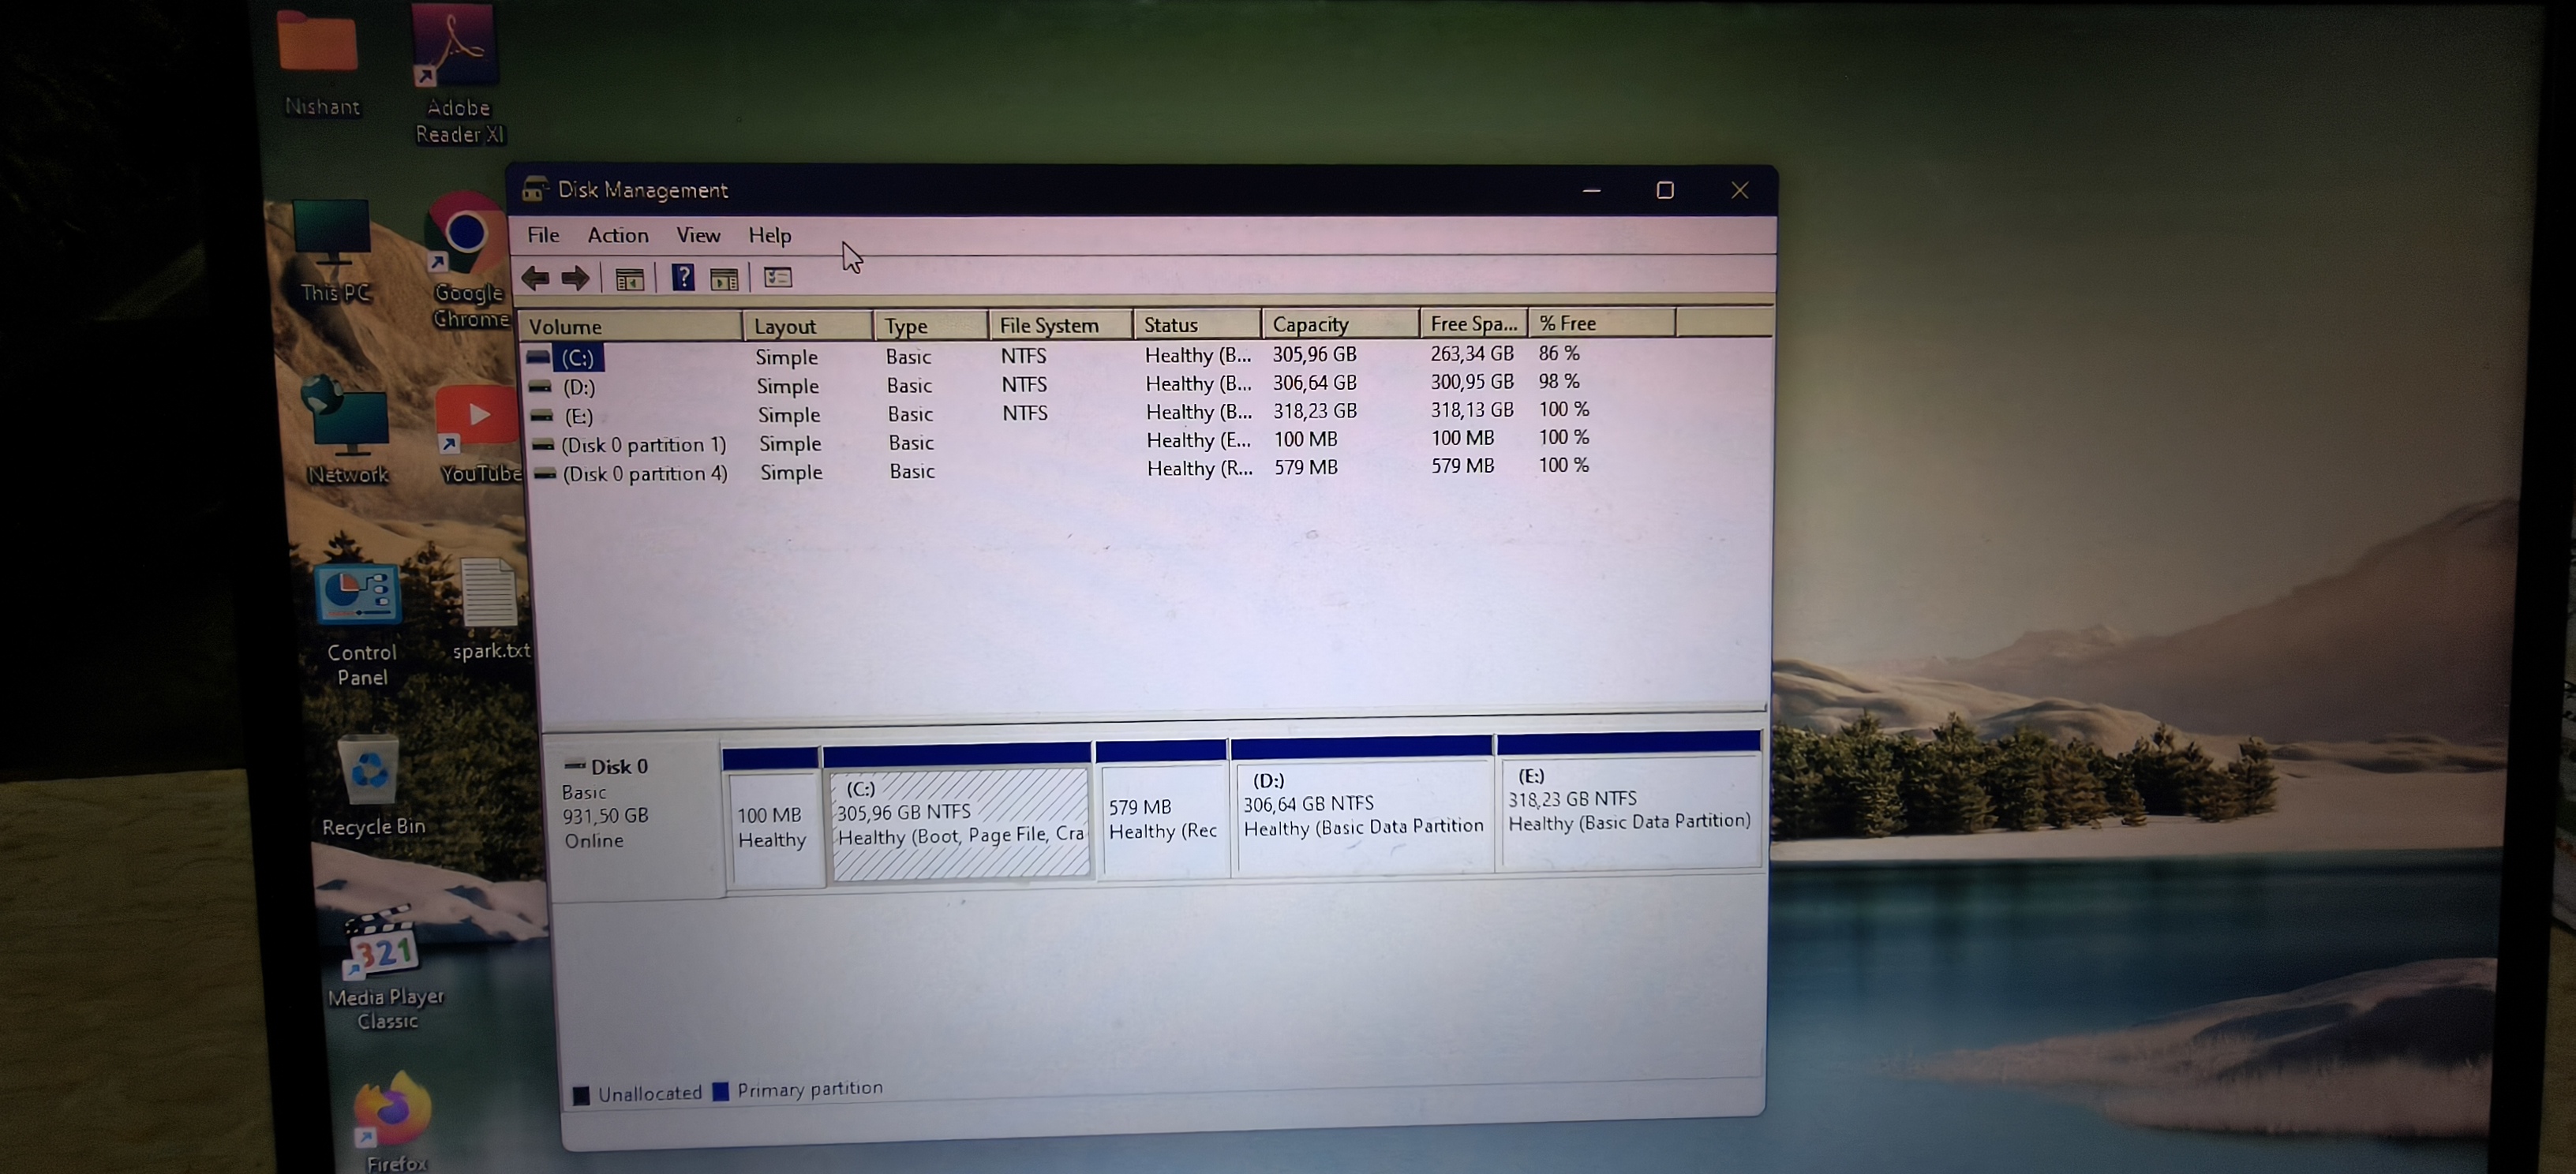Select the Disk 0 partition 4 row
The height and width of the screenshot is (1174, 2576).
click(x=644, y=473)
